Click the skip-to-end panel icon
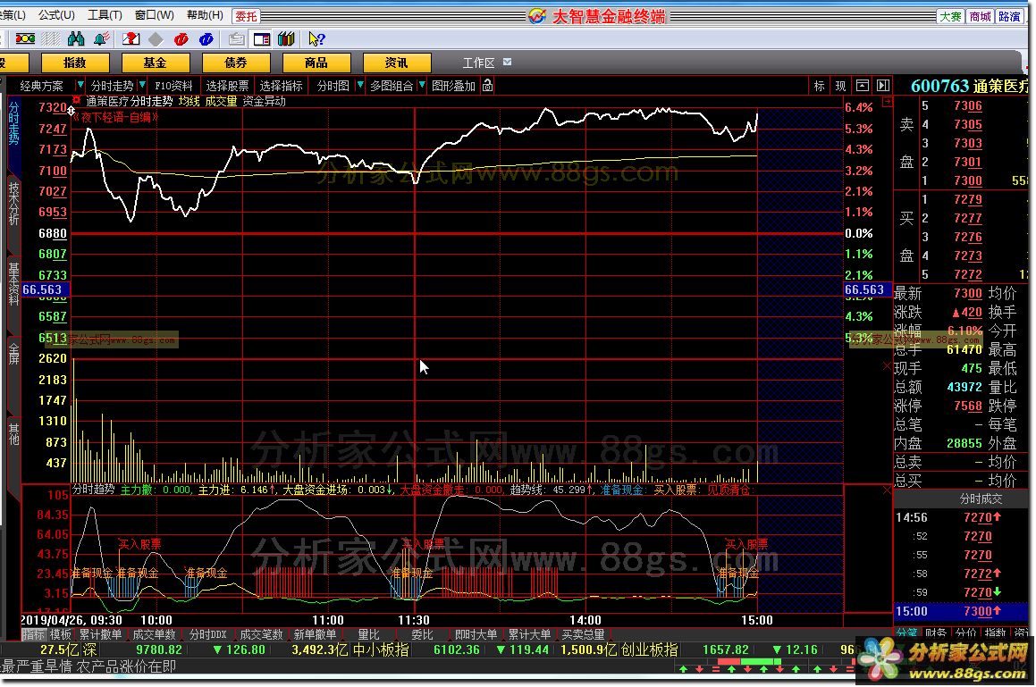Image resolution: width=1036 pixels, height=687 pixels. point(883,85)
